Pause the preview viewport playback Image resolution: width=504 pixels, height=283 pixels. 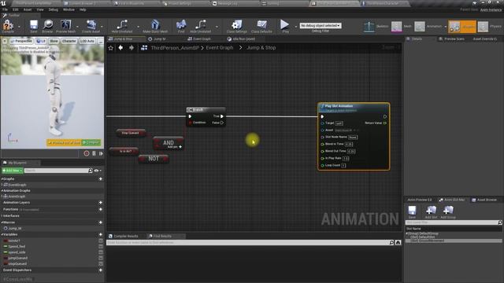[94, 153]
